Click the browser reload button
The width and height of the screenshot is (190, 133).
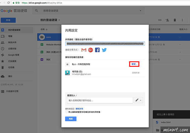click(x=8, y=3)
